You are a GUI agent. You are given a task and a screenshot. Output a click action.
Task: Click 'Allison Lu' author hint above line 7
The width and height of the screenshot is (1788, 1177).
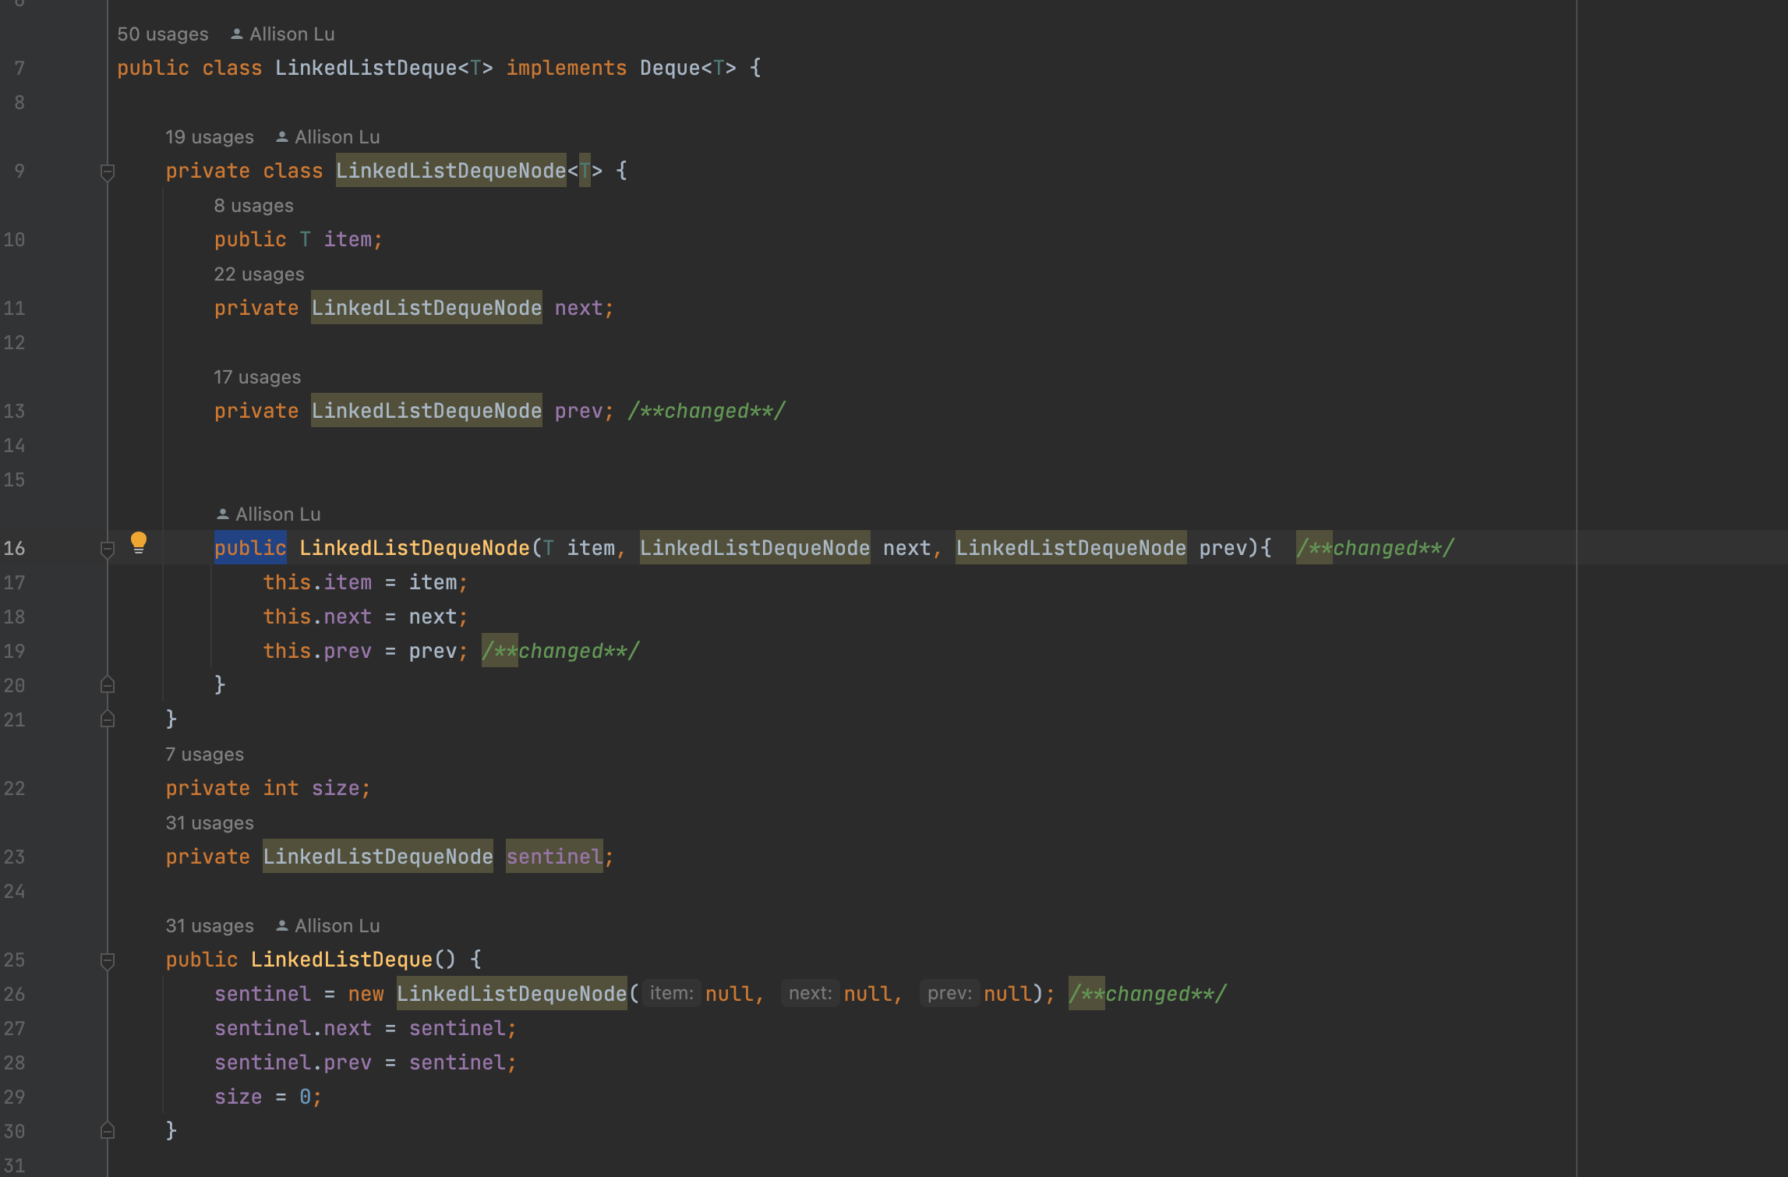coord(292,34)
